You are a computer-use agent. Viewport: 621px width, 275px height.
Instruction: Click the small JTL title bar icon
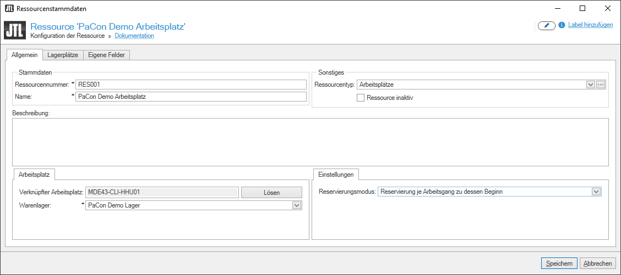9,9
